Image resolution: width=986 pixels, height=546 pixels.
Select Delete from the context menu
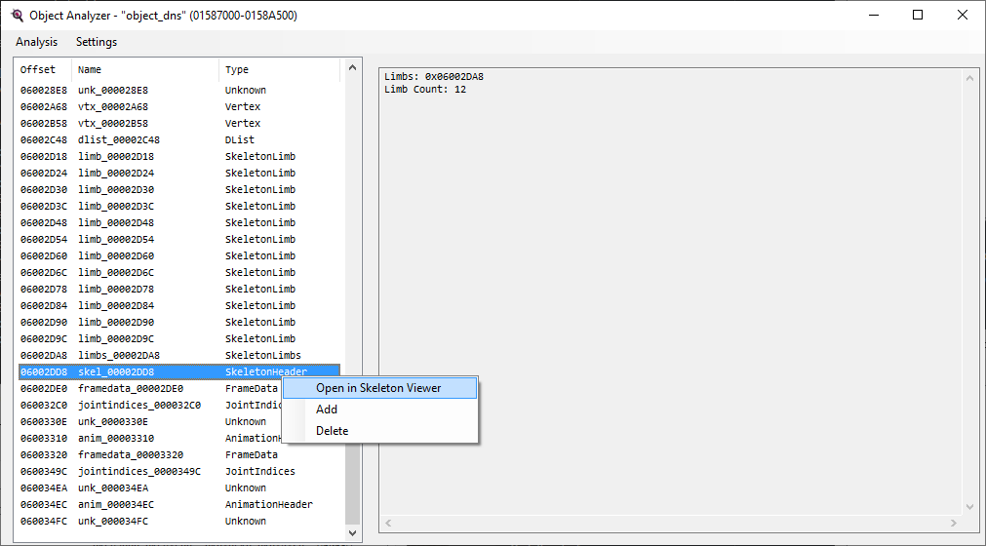click(x=332, y=431)
